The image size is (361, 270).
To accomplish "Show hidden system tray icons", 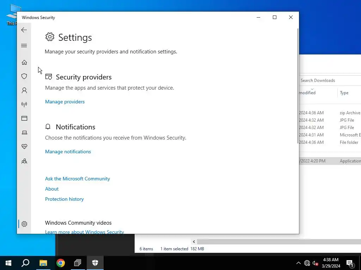I will (298, 263).
